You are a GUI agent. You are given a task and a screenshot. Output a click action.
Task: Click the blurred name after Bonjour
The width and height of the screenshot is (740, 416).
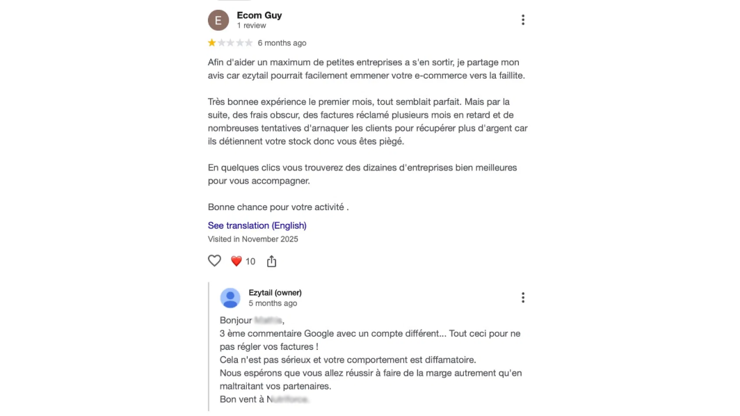(268, 320)
